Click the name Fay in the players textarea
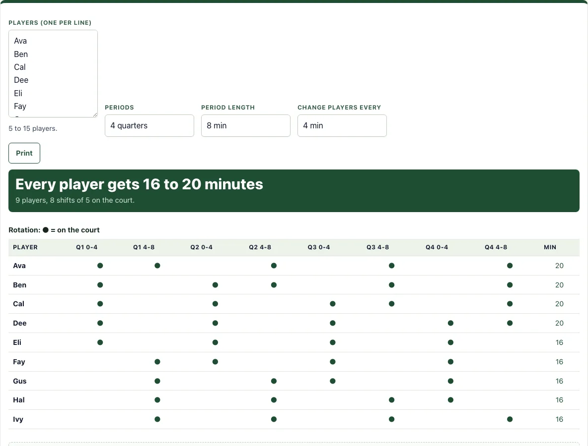The height and width of the screenshot is (446, 588). coord(20,106)
